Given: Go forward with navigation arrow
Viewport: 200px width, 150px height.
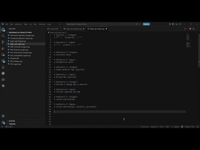Looking at the screenshot, I should tap(63, 24).
